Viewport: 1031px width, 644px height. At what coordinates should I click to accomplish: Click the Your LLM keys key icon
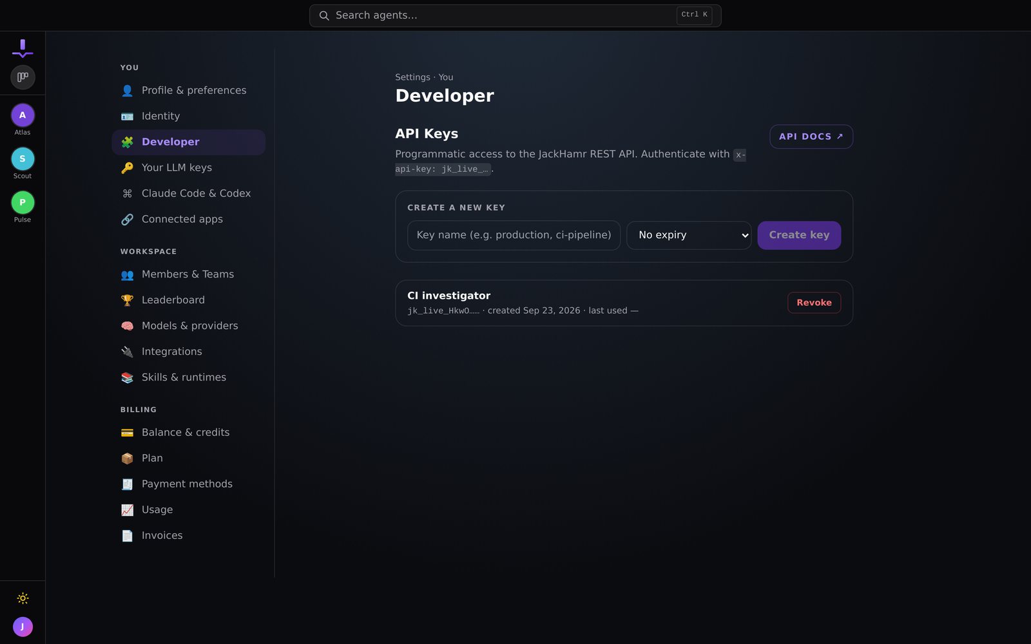[x=128, y=168]
